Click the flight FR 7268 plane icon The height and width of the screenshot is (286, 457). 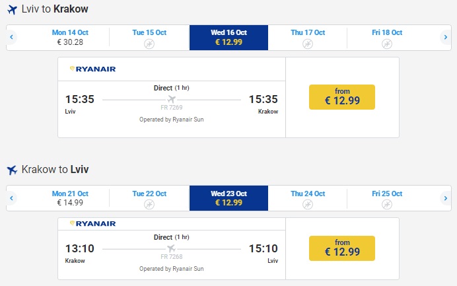[171, 248]
